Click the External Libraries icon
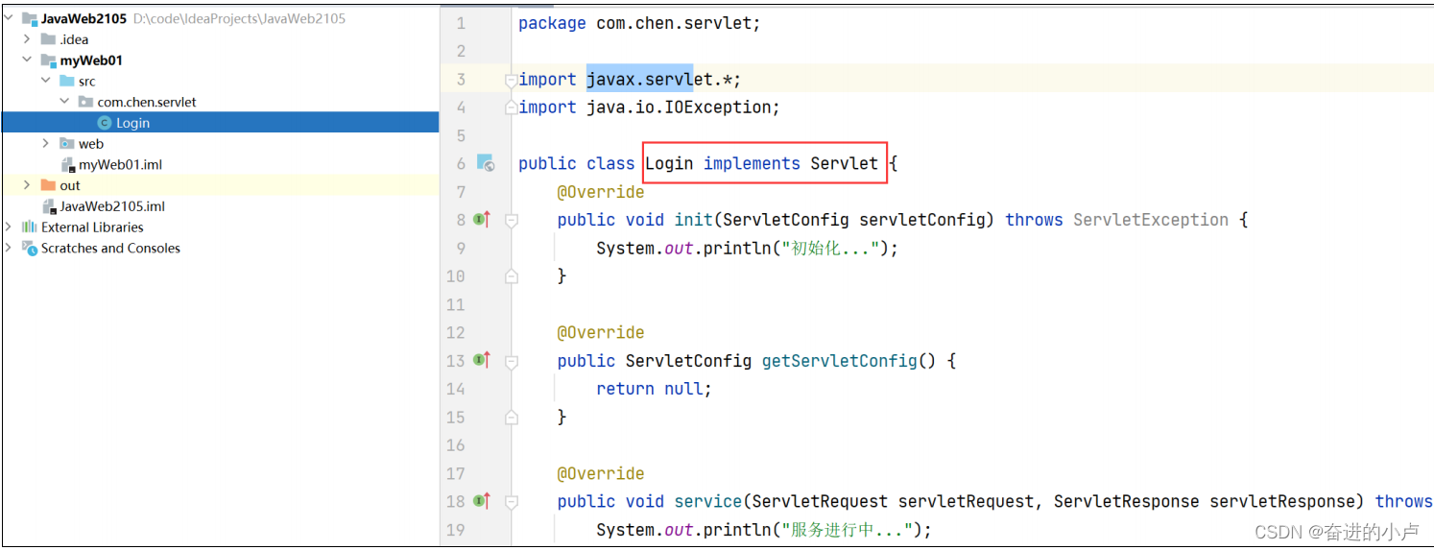 [x=30, y=227]
